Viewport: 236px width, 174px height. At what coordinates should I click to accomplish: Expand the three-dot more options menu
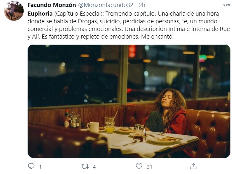(x=227, y=5)
